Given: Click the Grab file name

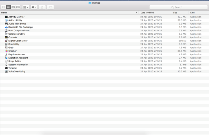Looking at the screenshot, I should click(11, 47).
